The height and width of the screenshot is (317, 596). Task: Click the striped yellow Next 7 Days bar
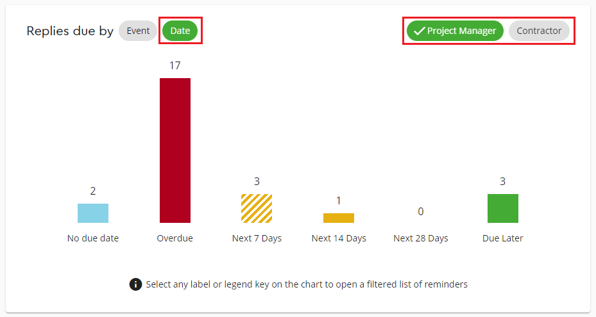257,208
